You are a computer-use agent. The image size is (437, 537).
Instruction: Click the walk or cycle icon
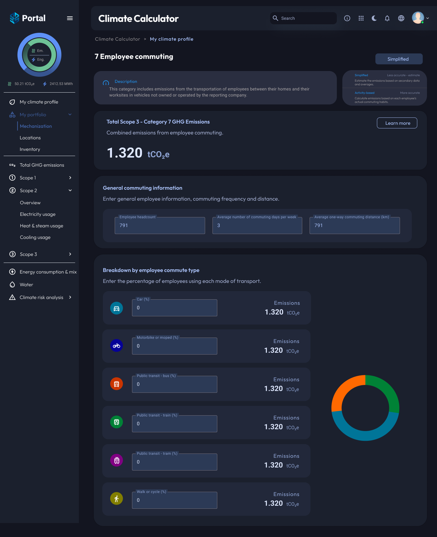(117, 498)
